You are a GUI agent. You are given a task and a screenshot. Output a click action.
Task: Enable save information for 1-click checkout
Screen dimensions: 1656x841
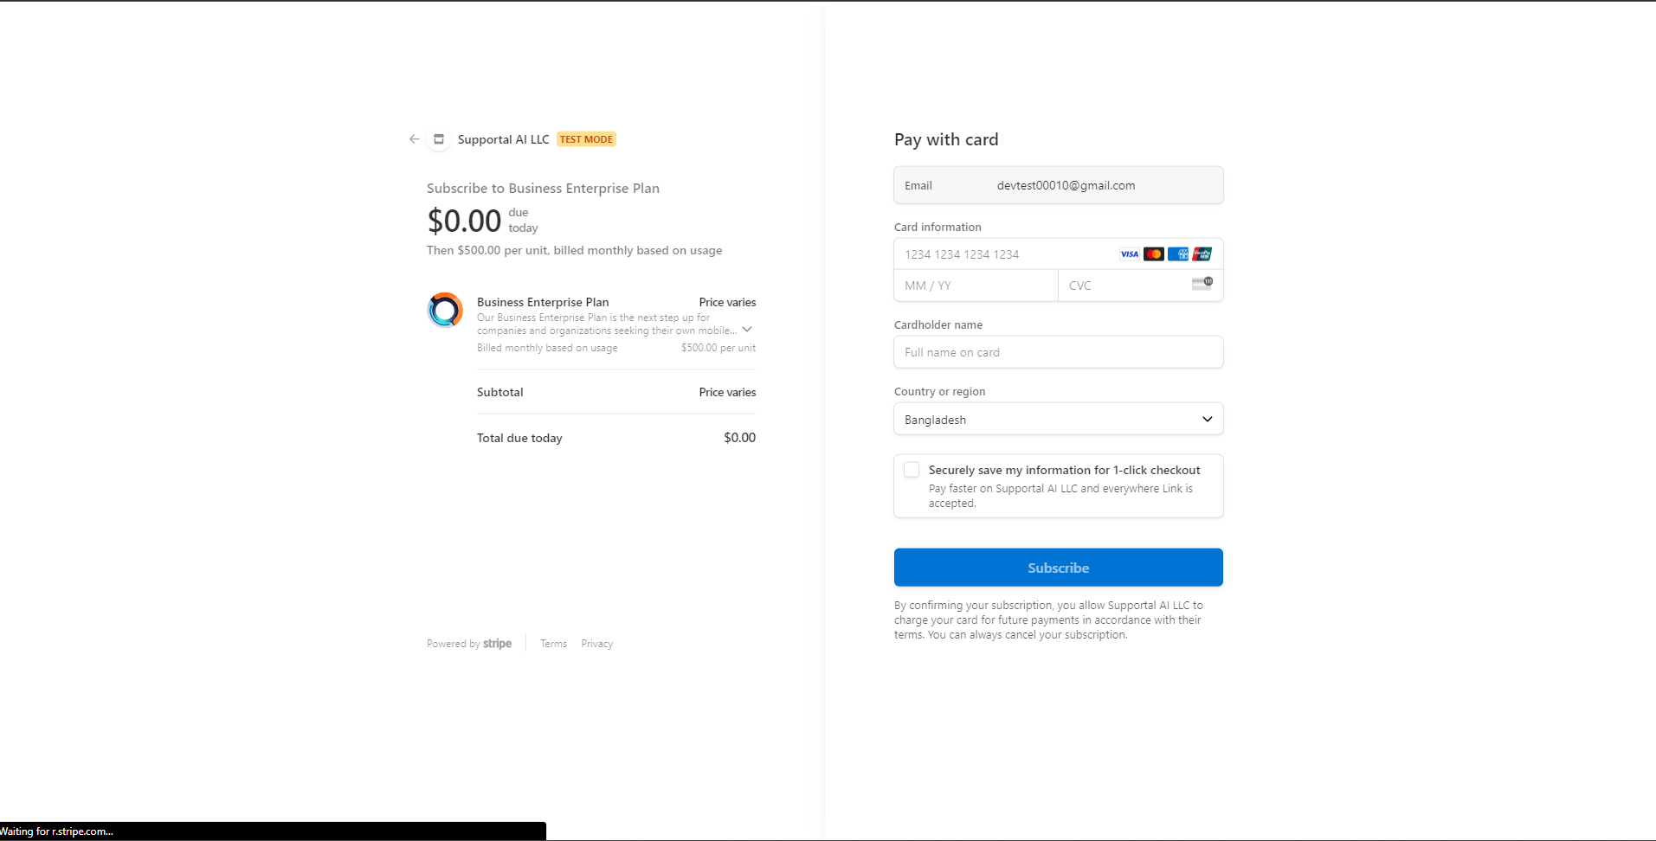tap(912, 470)
